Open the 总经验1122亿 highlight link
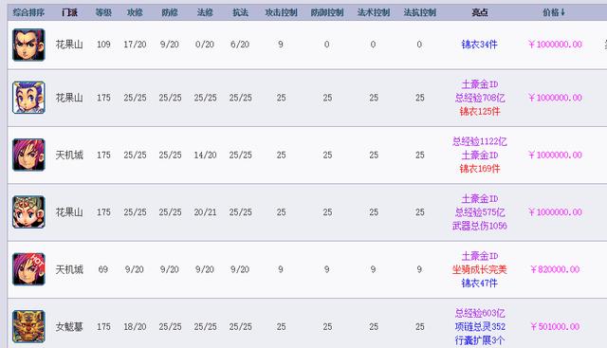Image resolution: width=607 pixels, height=348 pixels. (x=479, y=141)
